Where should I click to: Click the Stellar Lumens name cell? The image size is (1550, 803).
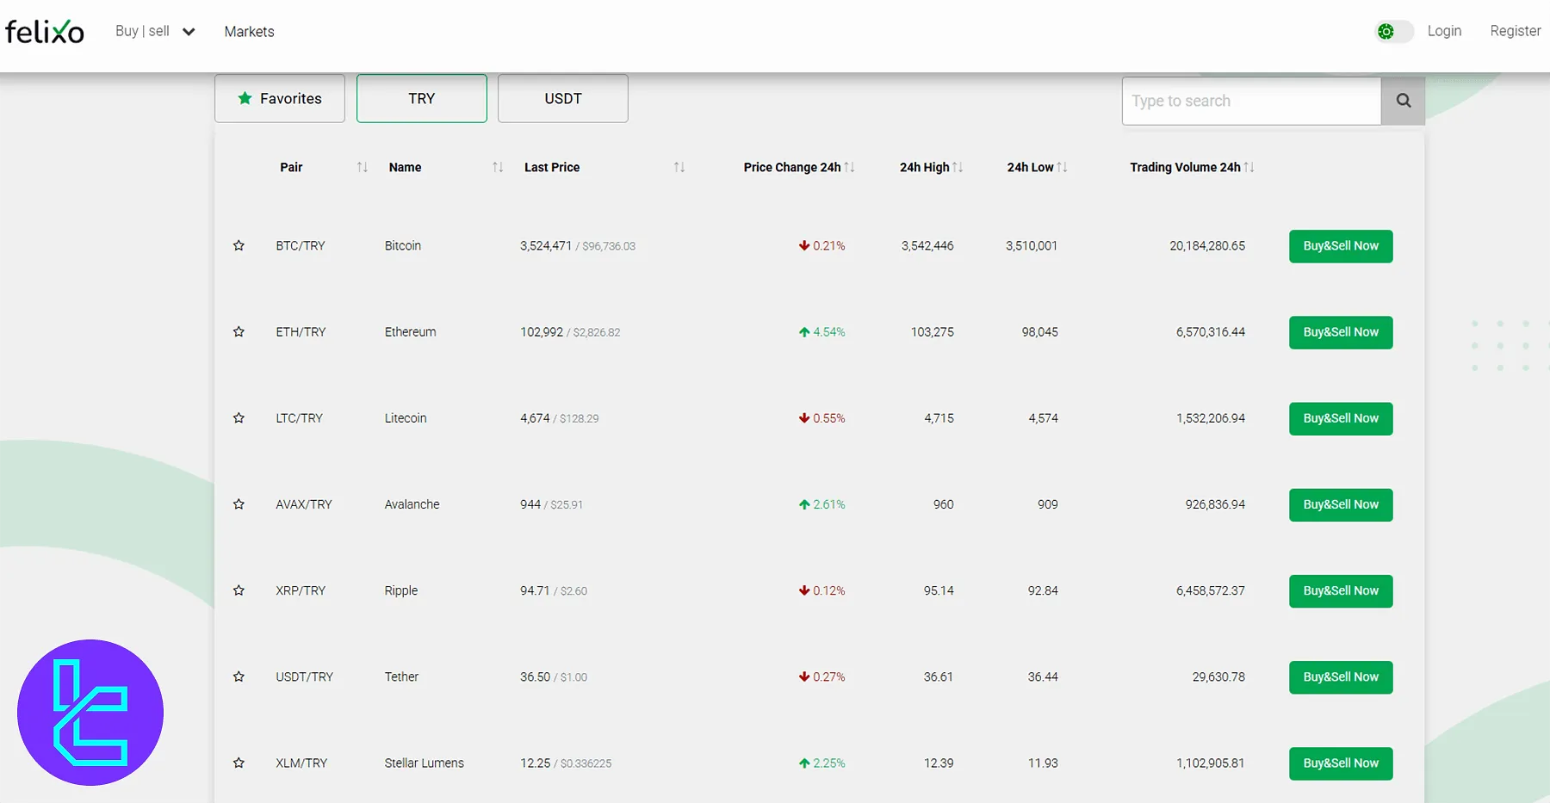tap(424, 763)
